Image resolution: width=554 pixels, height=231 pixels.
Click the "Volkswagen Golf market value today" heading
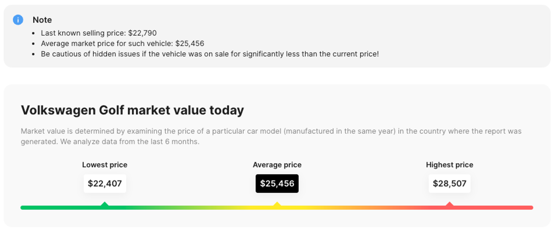[x=132, y=110]
